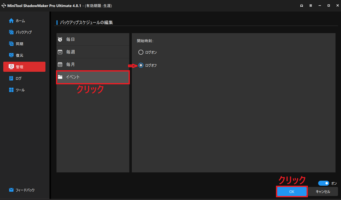Click the キャンセル button
Screen dimensions: 341x200
click(323, 191)
